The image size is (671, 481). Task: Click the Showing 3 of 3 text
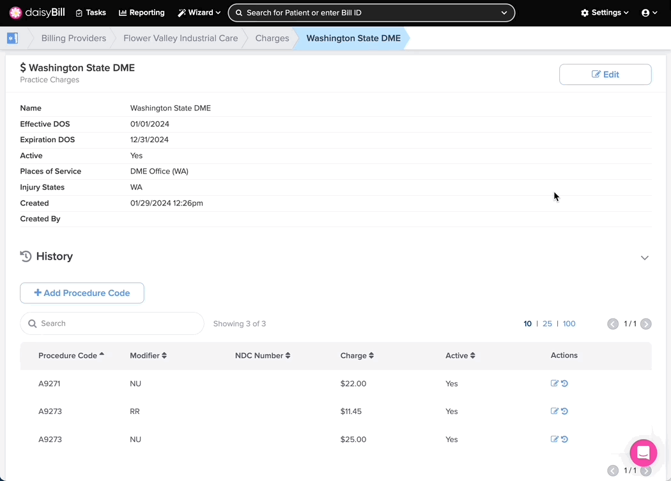(x=240, y=324)
